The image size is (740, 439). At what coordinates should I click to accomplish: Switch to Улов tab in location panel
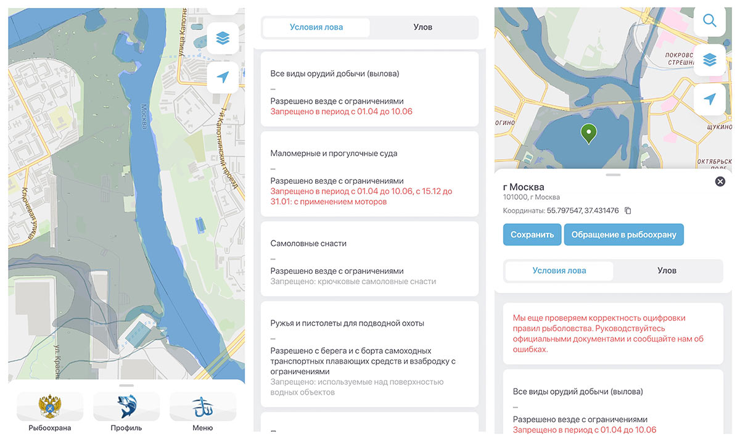(x=667, y=271)
